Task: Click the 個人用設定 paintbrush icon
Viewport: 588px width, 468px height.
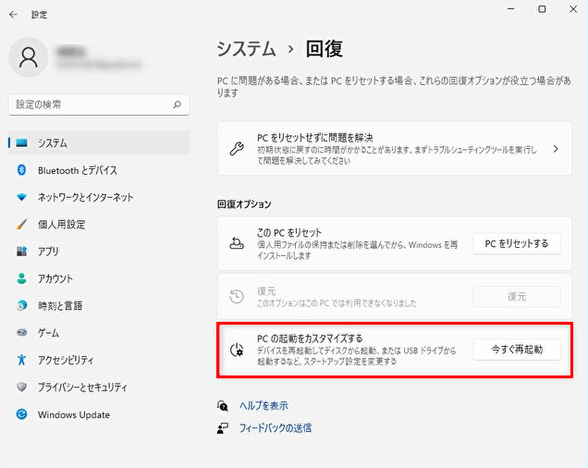Action: pos(22,225)
